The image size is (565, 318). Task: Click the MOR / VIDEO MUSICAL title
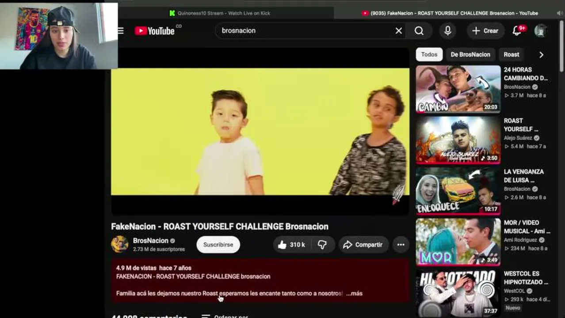527,227
